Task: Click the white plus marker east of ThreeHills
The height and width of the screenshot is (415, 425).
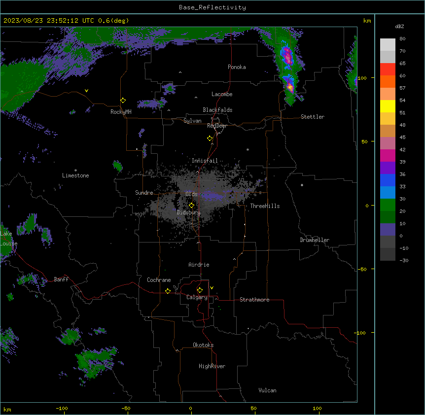Action: click(x=302, y=185)
